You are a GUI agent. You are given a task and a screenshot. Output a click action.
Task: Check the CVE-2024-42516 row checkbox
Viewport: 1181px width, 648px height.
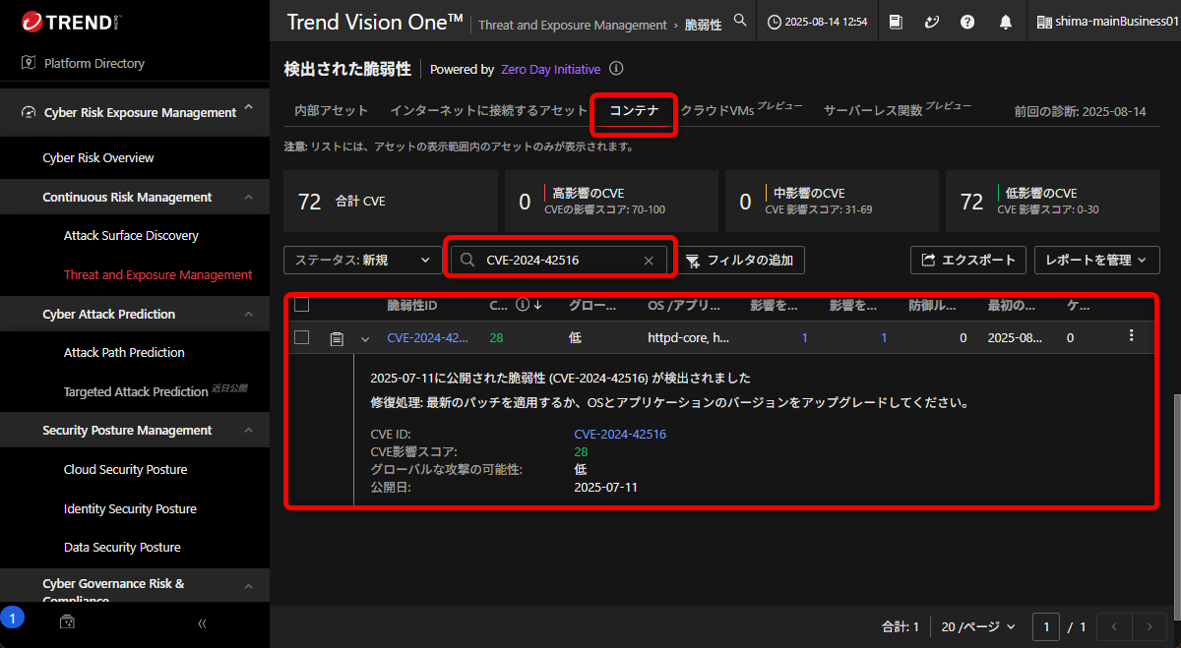tap(302, 337)
